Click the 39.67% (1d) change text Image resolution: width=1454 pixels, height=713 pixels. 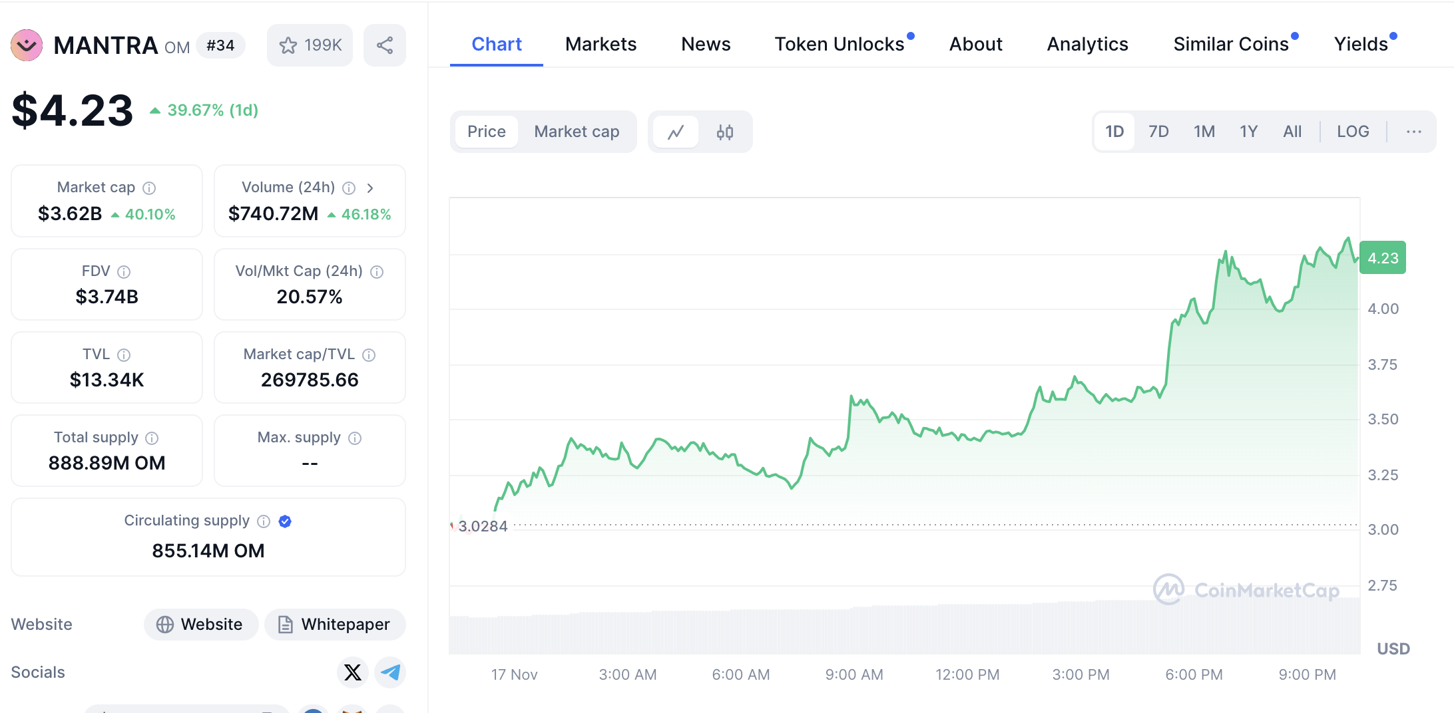pos(212,110)
